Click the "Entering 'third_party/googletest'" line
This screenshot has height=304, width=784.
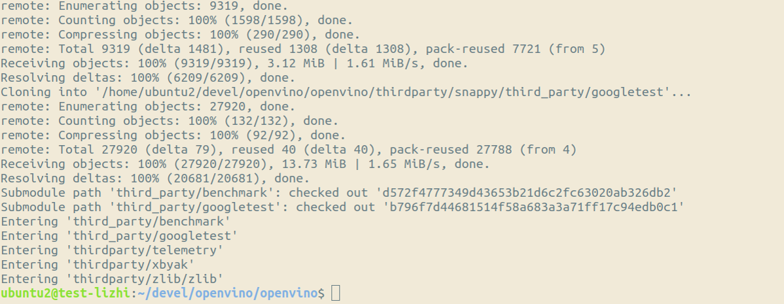[119, 236]
